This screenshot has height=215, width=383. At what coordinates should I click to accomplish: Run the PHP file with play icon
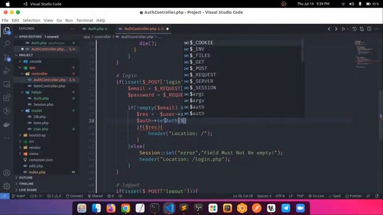[x=343, y=29]
